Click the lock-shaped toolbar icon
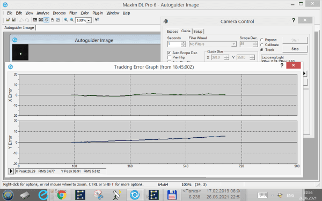Screen dimensions: 322x201 53,20
